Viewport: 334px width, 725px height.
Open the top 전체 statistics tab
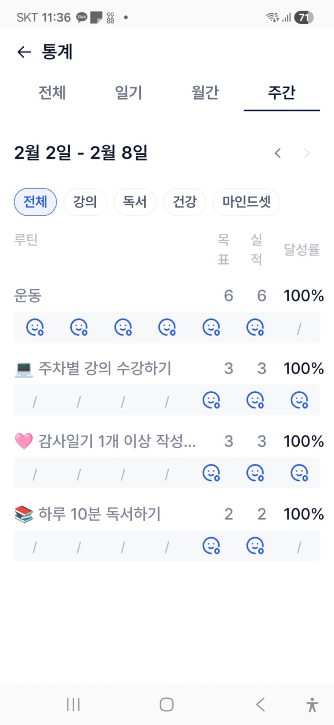(x=52, y=93)
